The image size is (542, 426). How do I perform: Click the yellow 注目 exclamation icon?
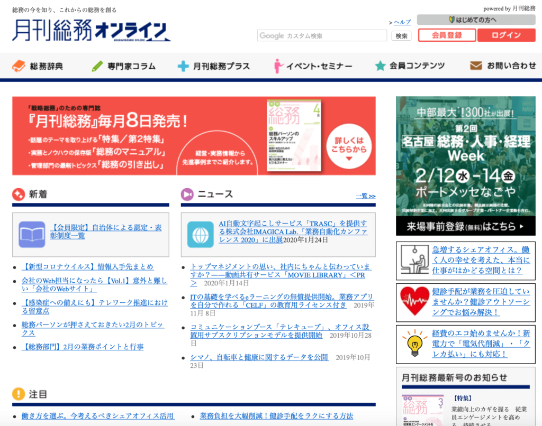click(19, 394)
